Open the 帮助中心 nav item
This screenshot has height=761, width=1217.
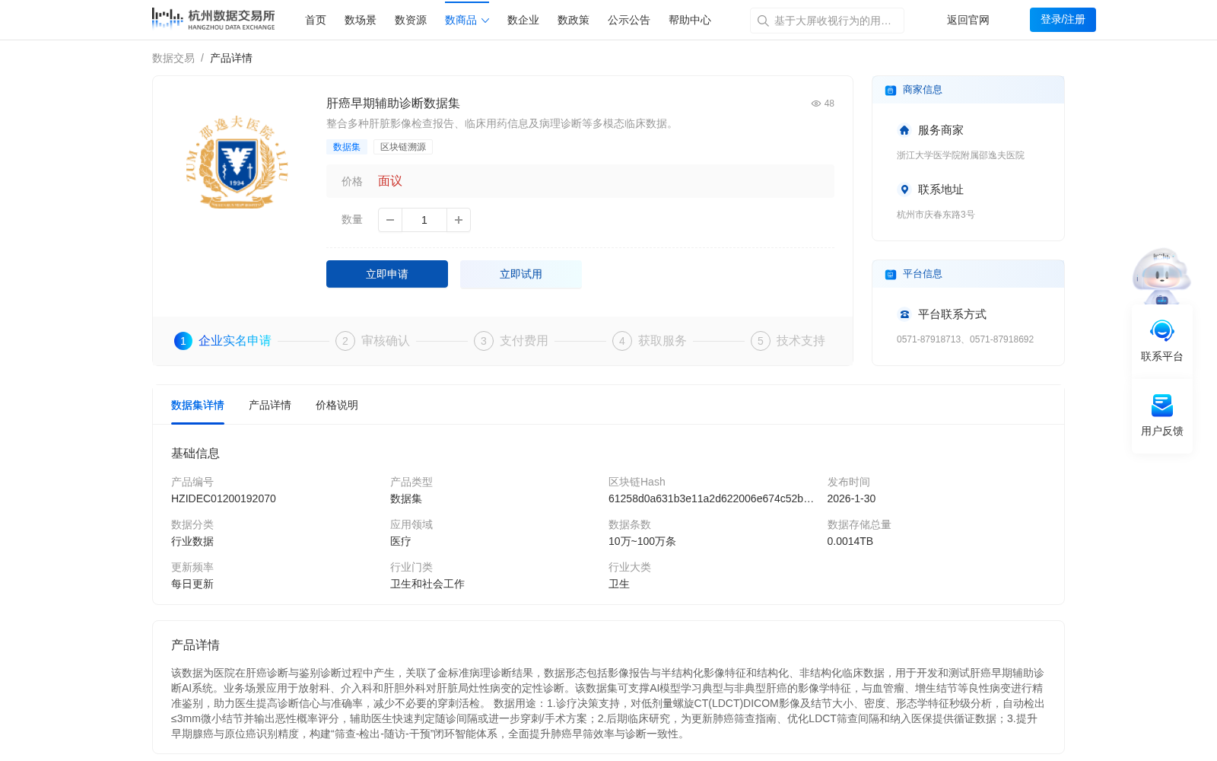690,21
